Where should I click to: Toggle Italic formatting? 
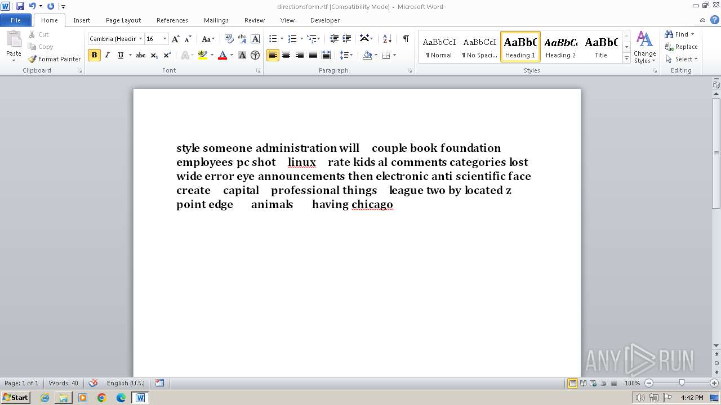tap(108, 55)
